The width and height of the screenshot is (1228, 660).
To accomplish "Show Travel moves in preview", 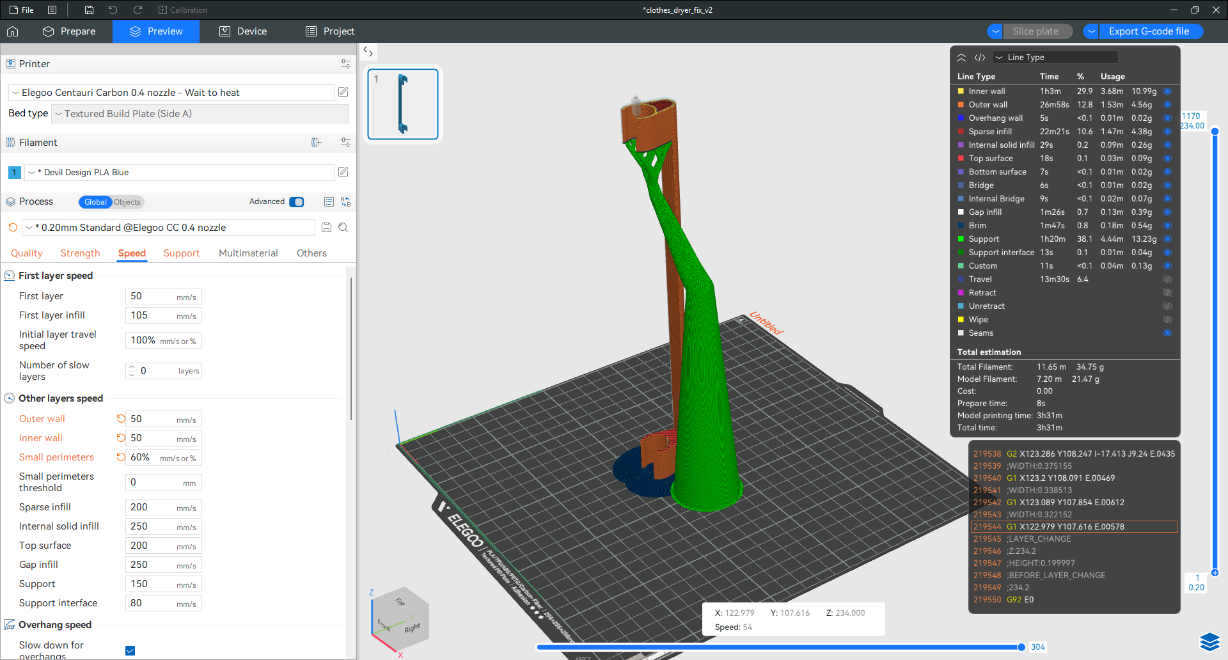I will pyautogui.click(x=1167, y=279).
